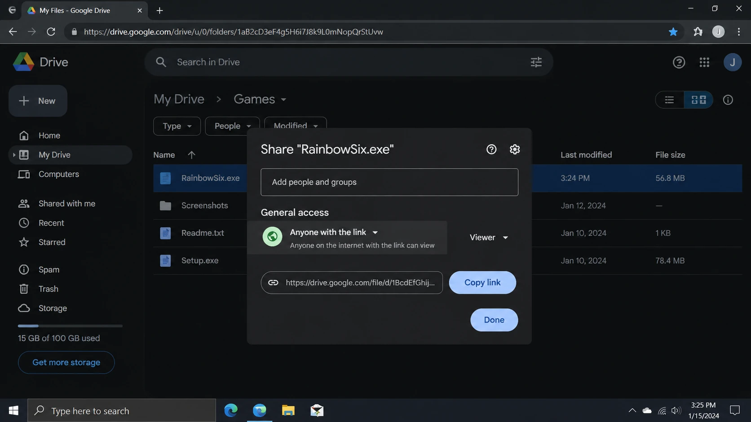Click Done to close share dialog
The image size is (751, 422).
[494, 320]
